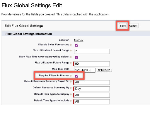Toggle Require Filters in Planner checkbox

(x=76, y=76)
